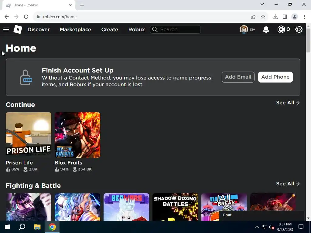The height and width of the screenshot is (233, 311).
Task: Click the search magnifier icon in Roblox
Action: [155, 29]
